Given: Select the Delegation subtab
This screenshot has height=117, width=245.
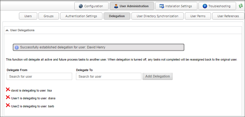Looking at the screenshot, I should [x=117, y=16].
